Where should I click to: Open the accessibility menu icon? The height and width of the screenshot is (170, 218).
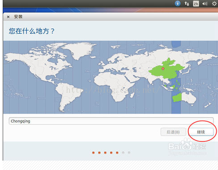point(178,4)
